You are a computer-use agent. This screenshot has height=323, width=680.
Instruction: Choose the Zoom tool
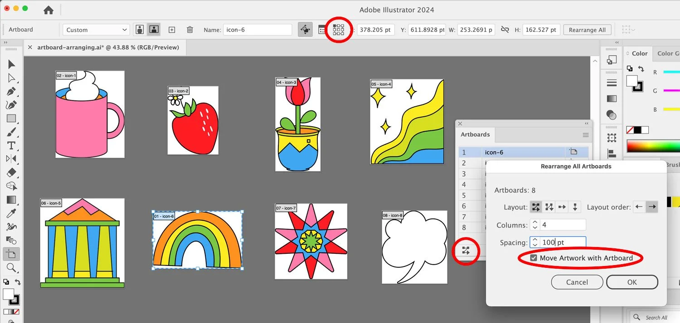click(11, 268)
